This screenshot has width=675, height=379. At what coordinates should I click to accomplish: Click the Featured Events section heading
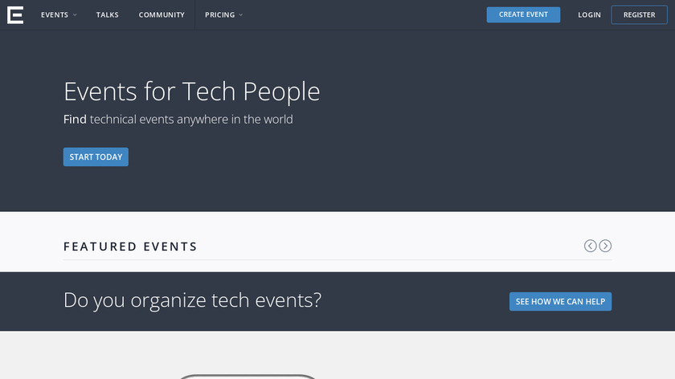click(x=130, y=247)
